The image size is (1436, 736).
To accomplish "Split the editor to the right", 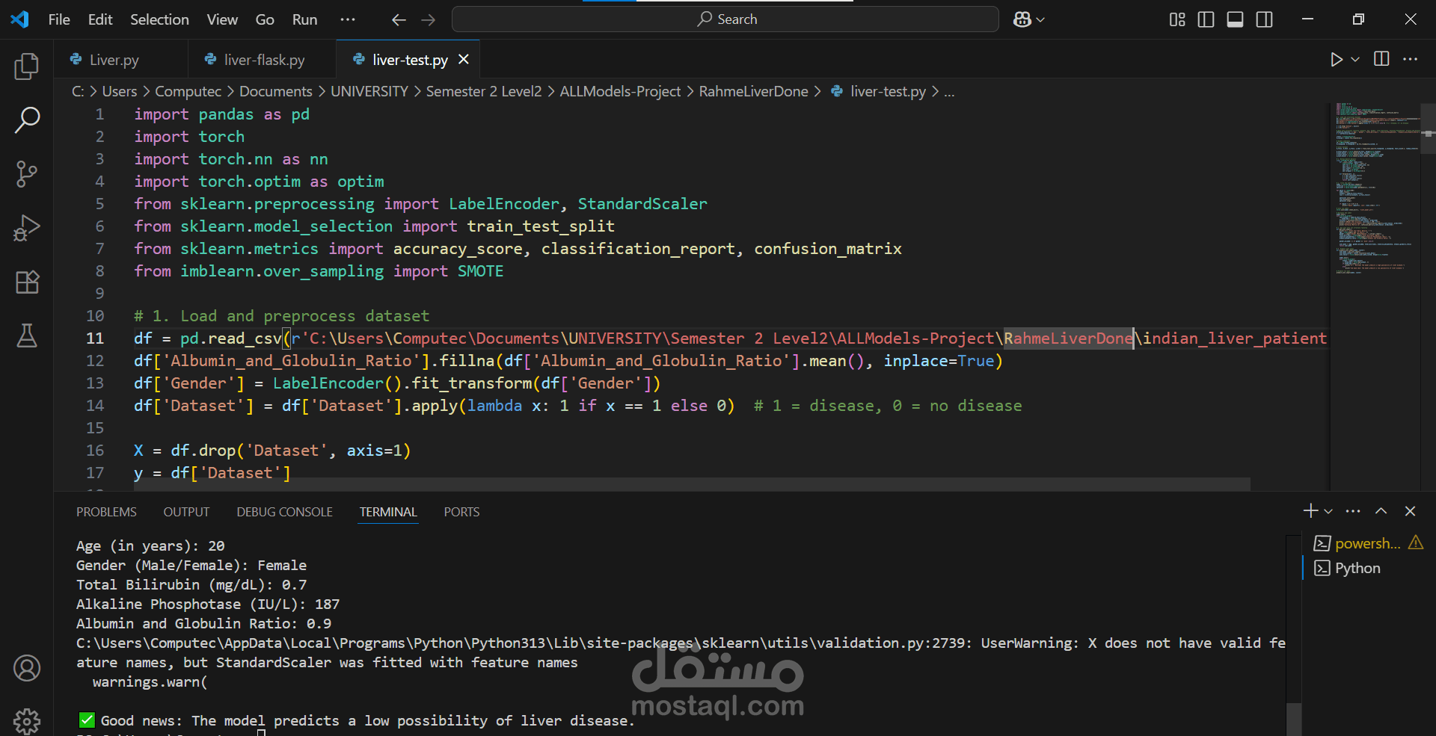I will (1381, 59).
